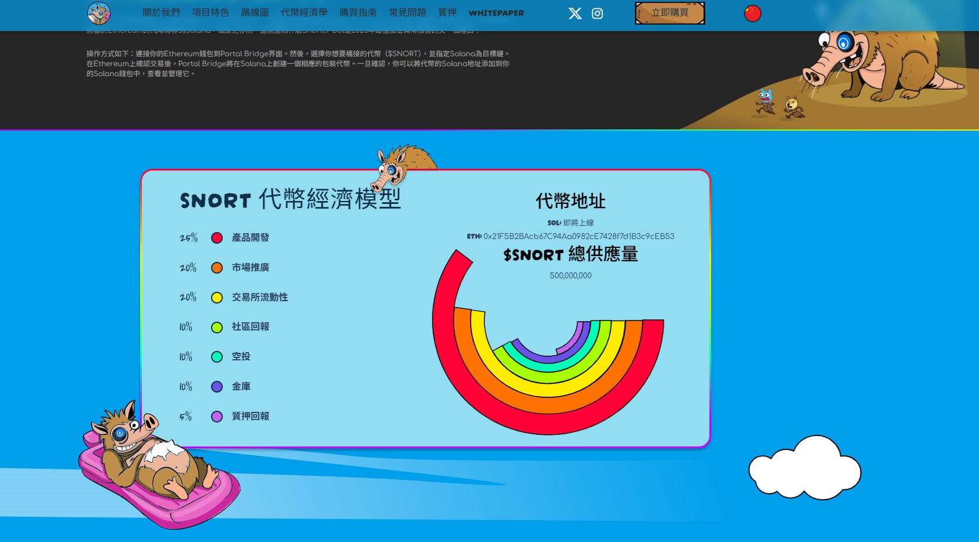Click the ETH contract address text
This screenshot has width=979, height=542.
pyautogui.click(x=578, y=237)
